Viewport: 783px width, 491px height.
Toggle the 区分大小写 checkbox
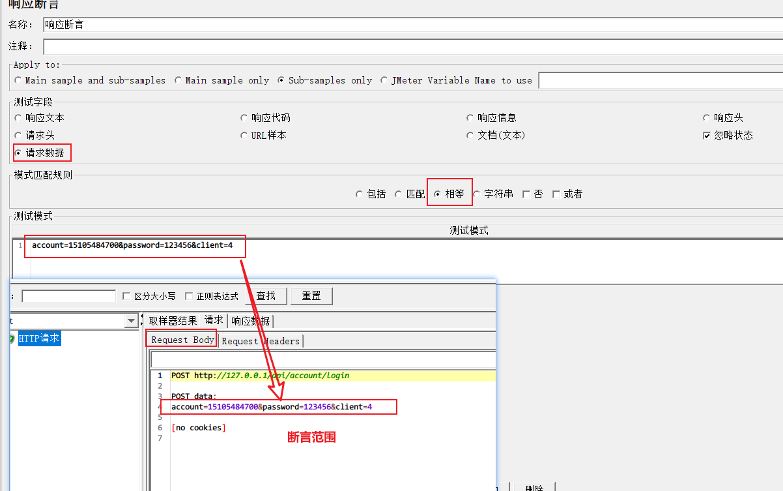(127, 296)
